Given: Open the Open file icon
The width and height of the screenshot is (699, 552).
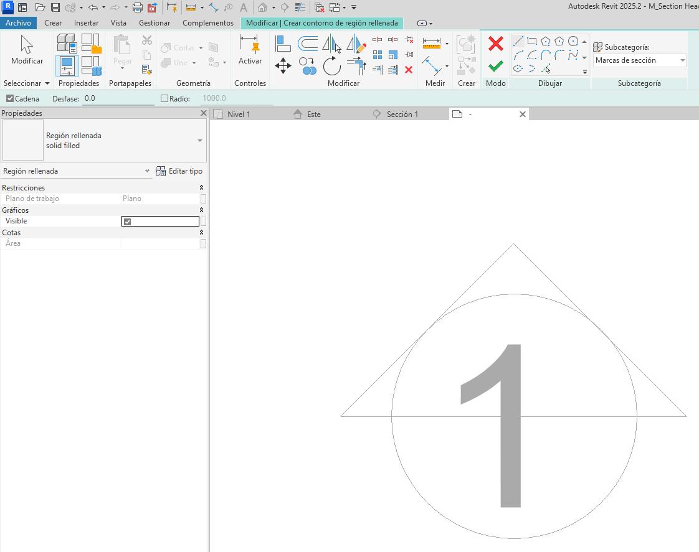Looking at the screenshot, I should click(40, 7).
